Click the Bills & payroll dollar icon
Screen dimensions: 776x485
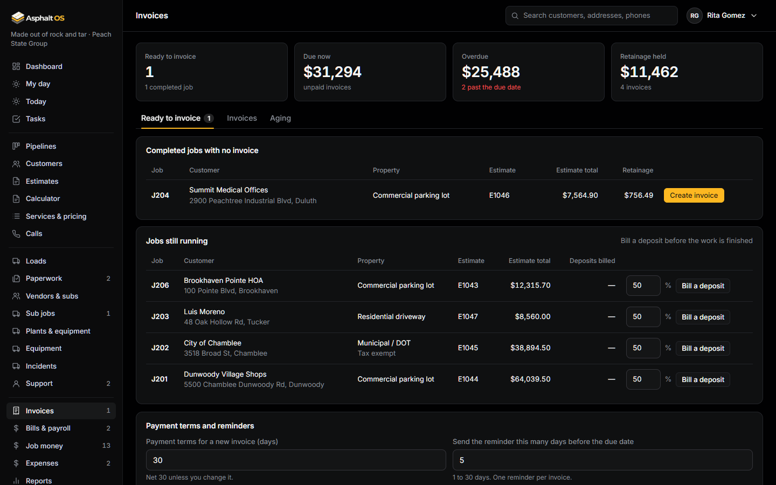point(16,428)
